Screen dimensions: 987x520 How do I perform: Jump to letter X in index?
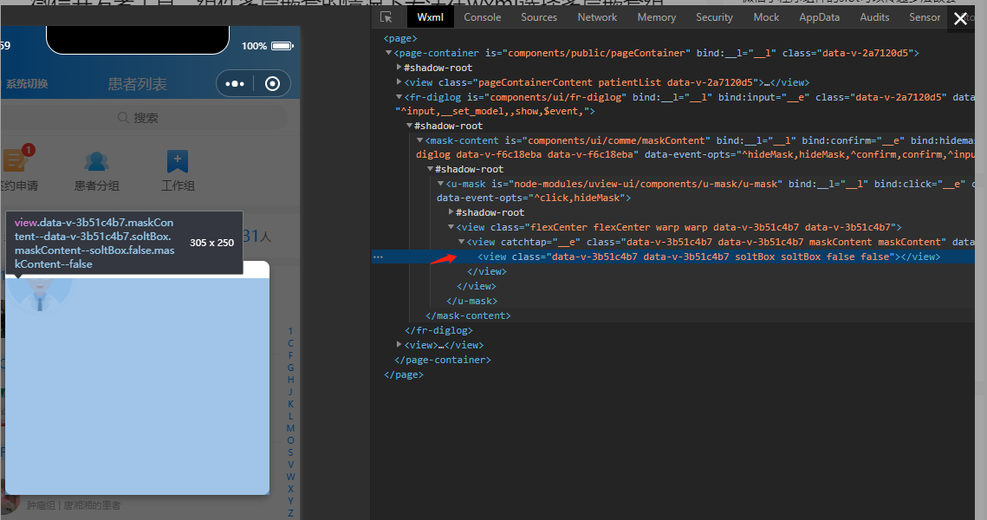[291, 489]
